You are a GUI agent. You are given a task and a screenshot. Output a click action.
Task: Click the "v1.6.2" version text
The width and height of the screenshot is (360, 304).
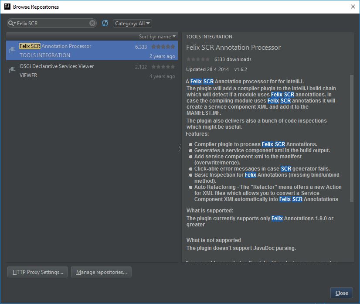241,69
